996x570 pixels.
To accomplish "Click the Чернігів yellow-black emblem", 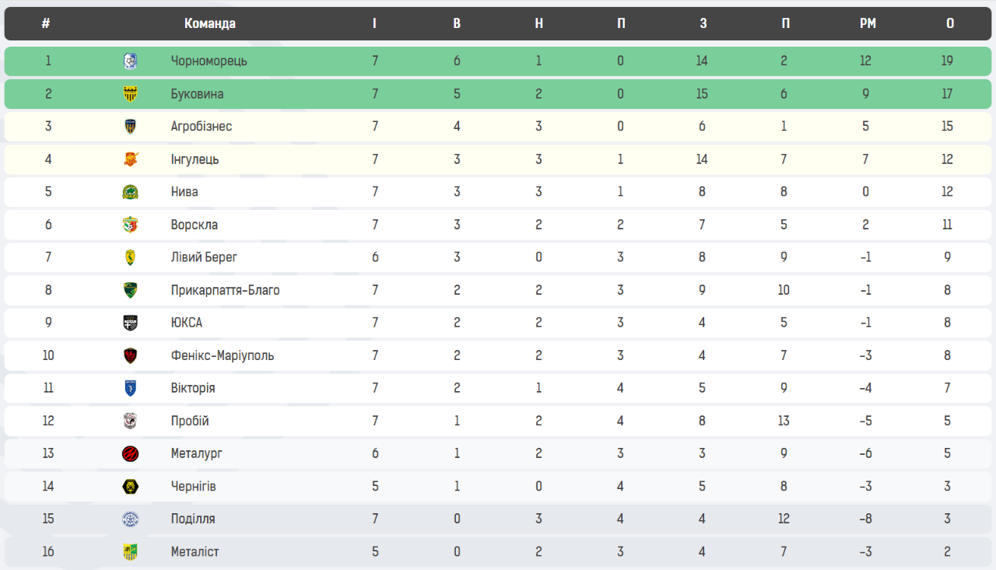I will (131, 486).
